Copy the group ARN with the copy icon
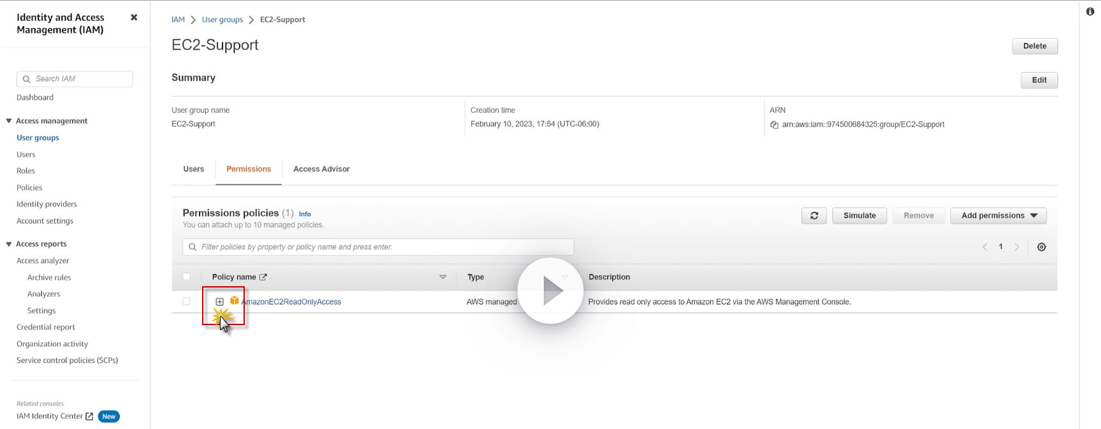This screenshot has width=1101, height=429. point(774,125)
